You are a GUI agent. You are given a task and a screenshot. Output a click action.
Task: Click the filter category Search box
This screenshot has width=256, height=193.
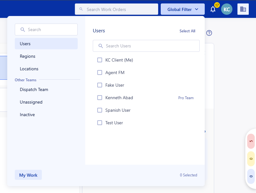tap(46, 29)
